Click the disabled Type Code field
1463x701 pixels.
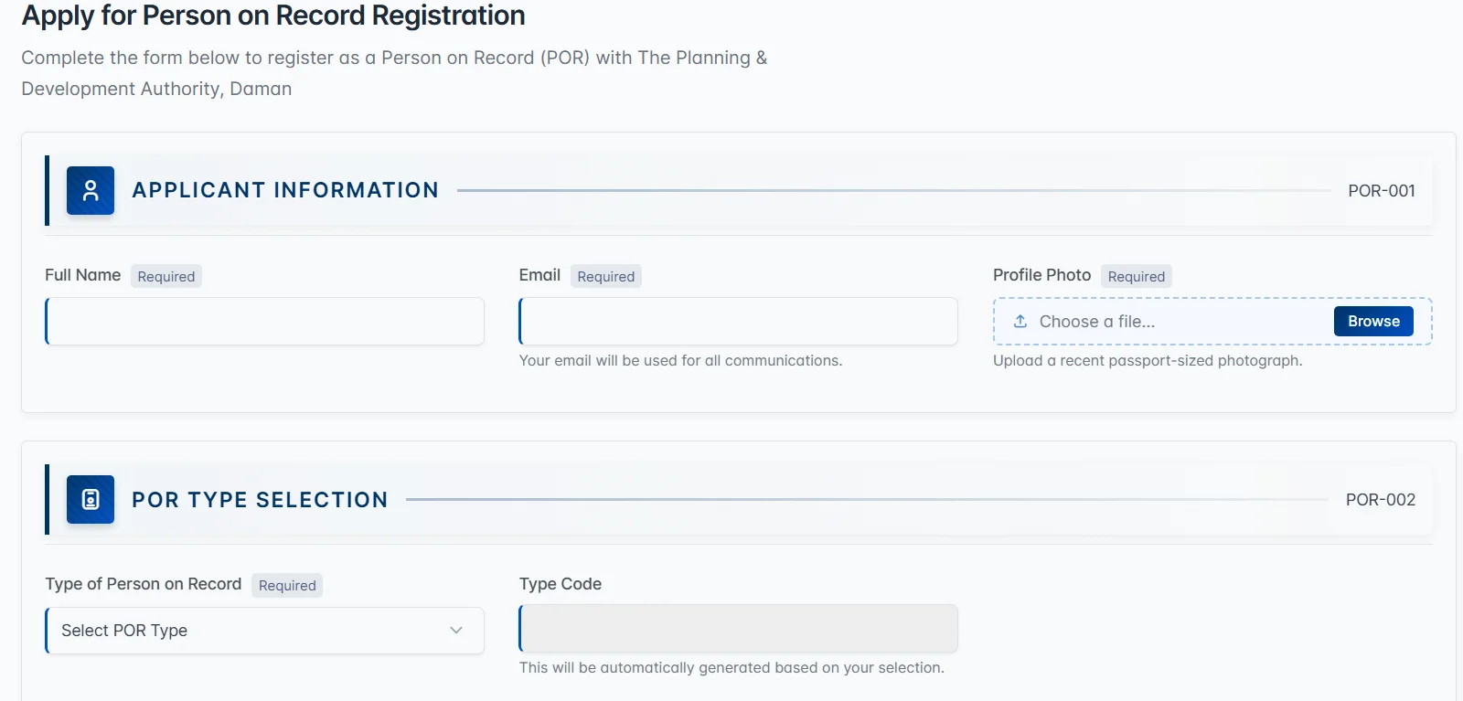[x=737, y=628]
